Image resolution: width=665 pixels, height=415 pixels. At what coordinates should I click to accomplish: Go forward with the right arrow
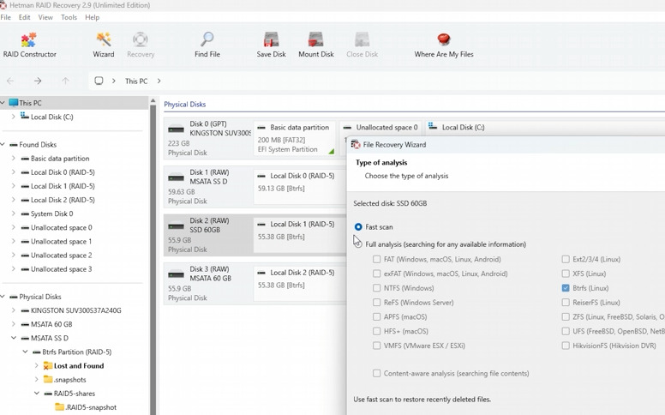pos(38,81)
